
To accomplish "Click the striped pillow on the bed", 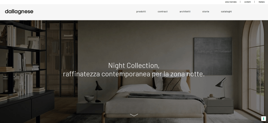I will click(x=172, y=84).
